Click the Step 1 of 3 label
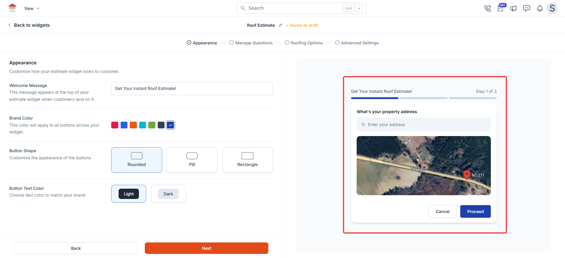Viewport: 565px width, 258px height. [486, 91]
